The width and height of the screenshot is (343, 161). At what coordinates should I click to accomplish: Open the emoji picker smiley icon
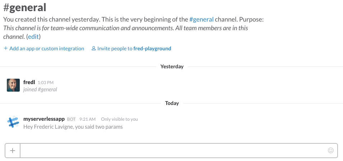click(x=331, y=150)
